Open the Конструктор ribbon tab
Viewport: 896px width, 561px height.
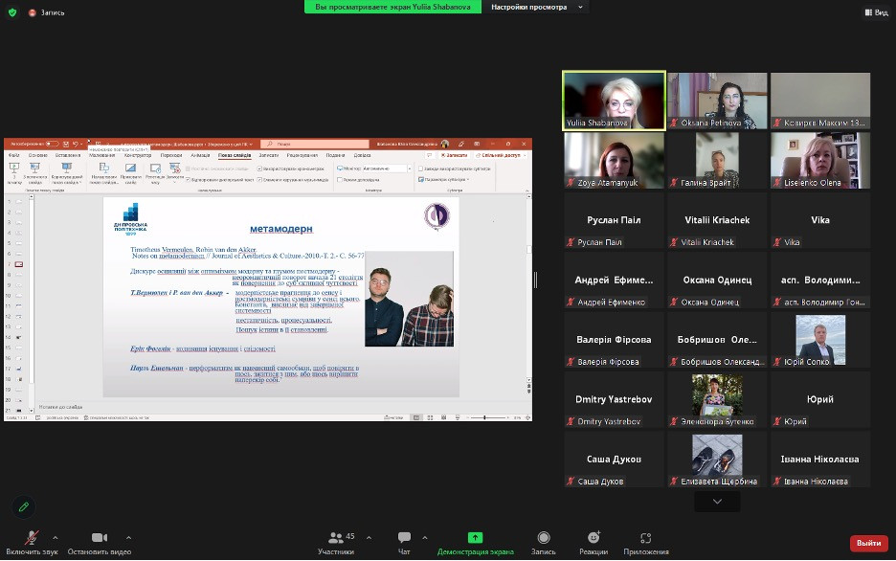click(x=138, y=154)
